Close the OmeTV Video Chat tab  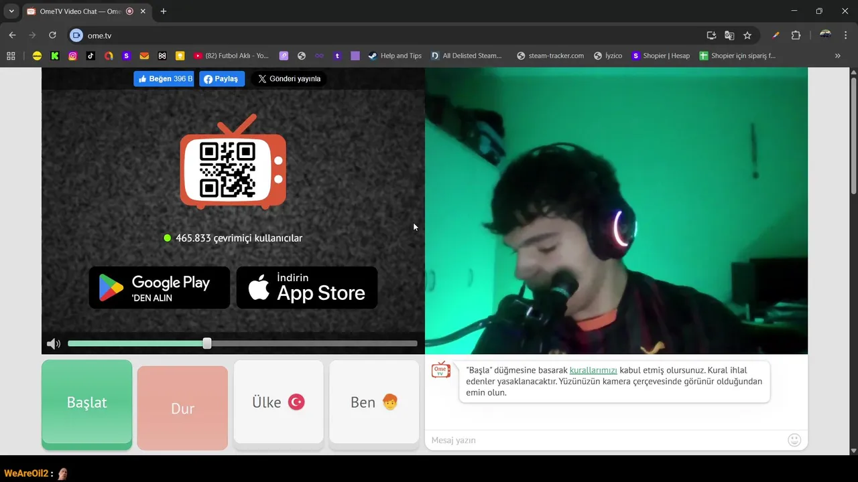[143, 11]
